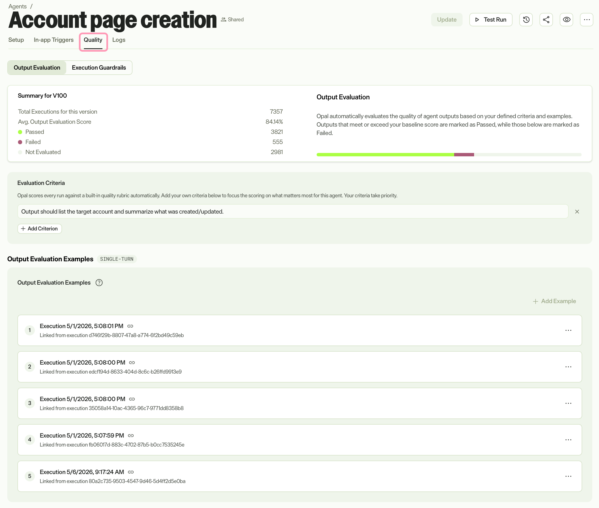Click link icon beside Execution 5:08:01 PM
Viewport: 599px width, 508px height.
[x=130, y=326]
